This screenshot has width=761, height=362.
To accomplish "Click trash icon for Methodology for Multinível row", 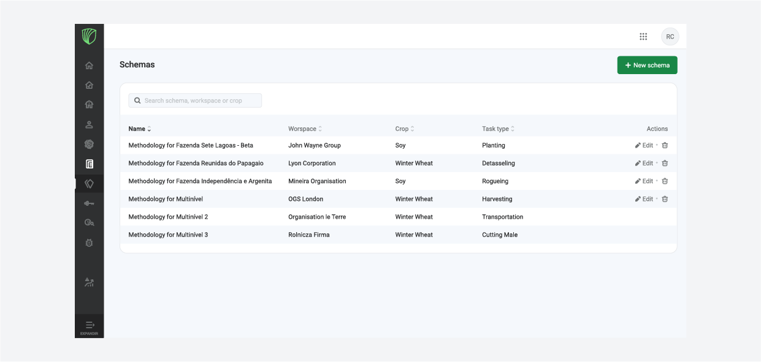I will pos(665,199).
